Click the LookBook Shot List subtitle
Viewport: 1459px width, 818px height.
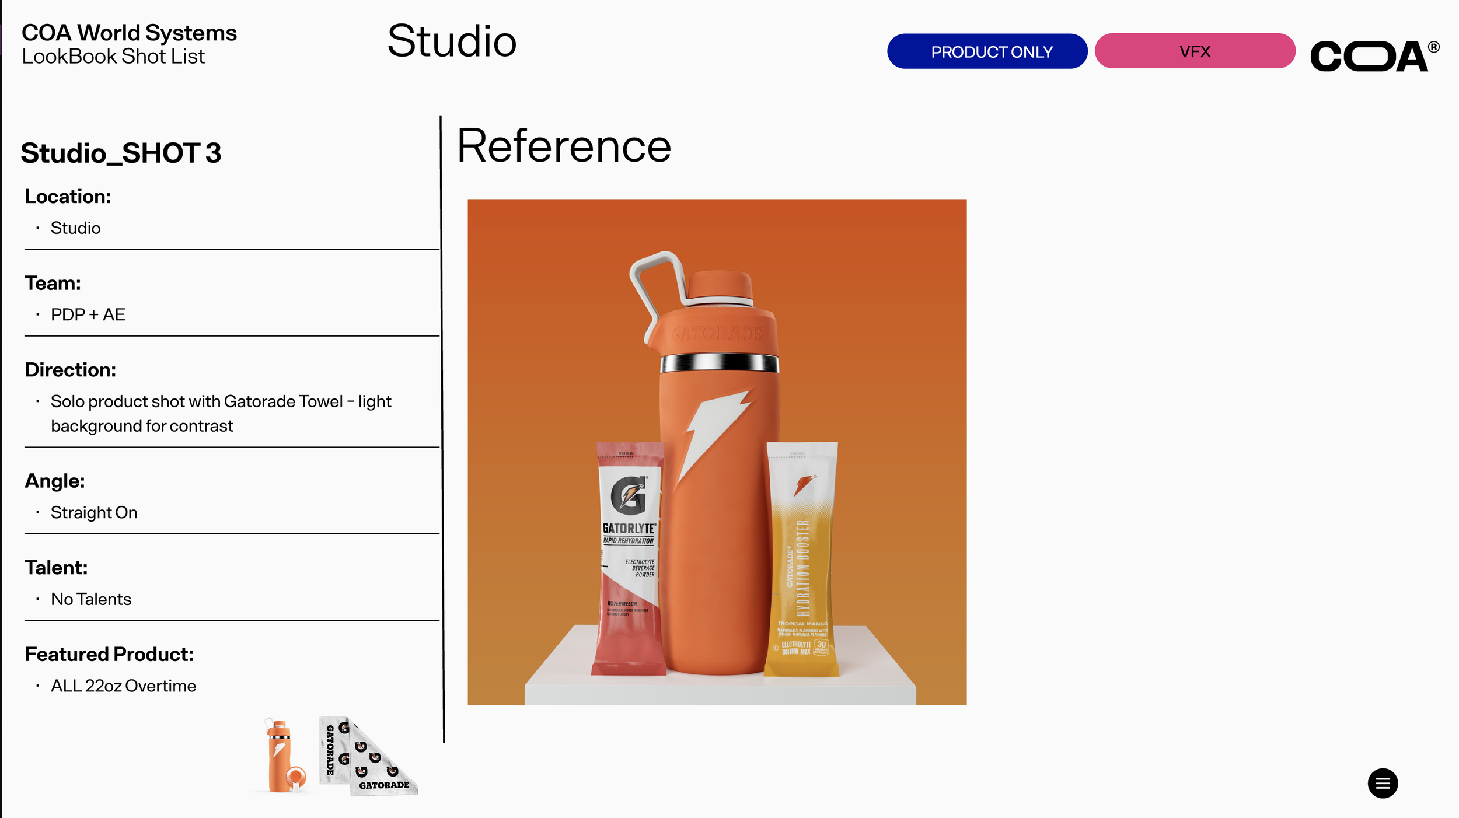point(113,57)
